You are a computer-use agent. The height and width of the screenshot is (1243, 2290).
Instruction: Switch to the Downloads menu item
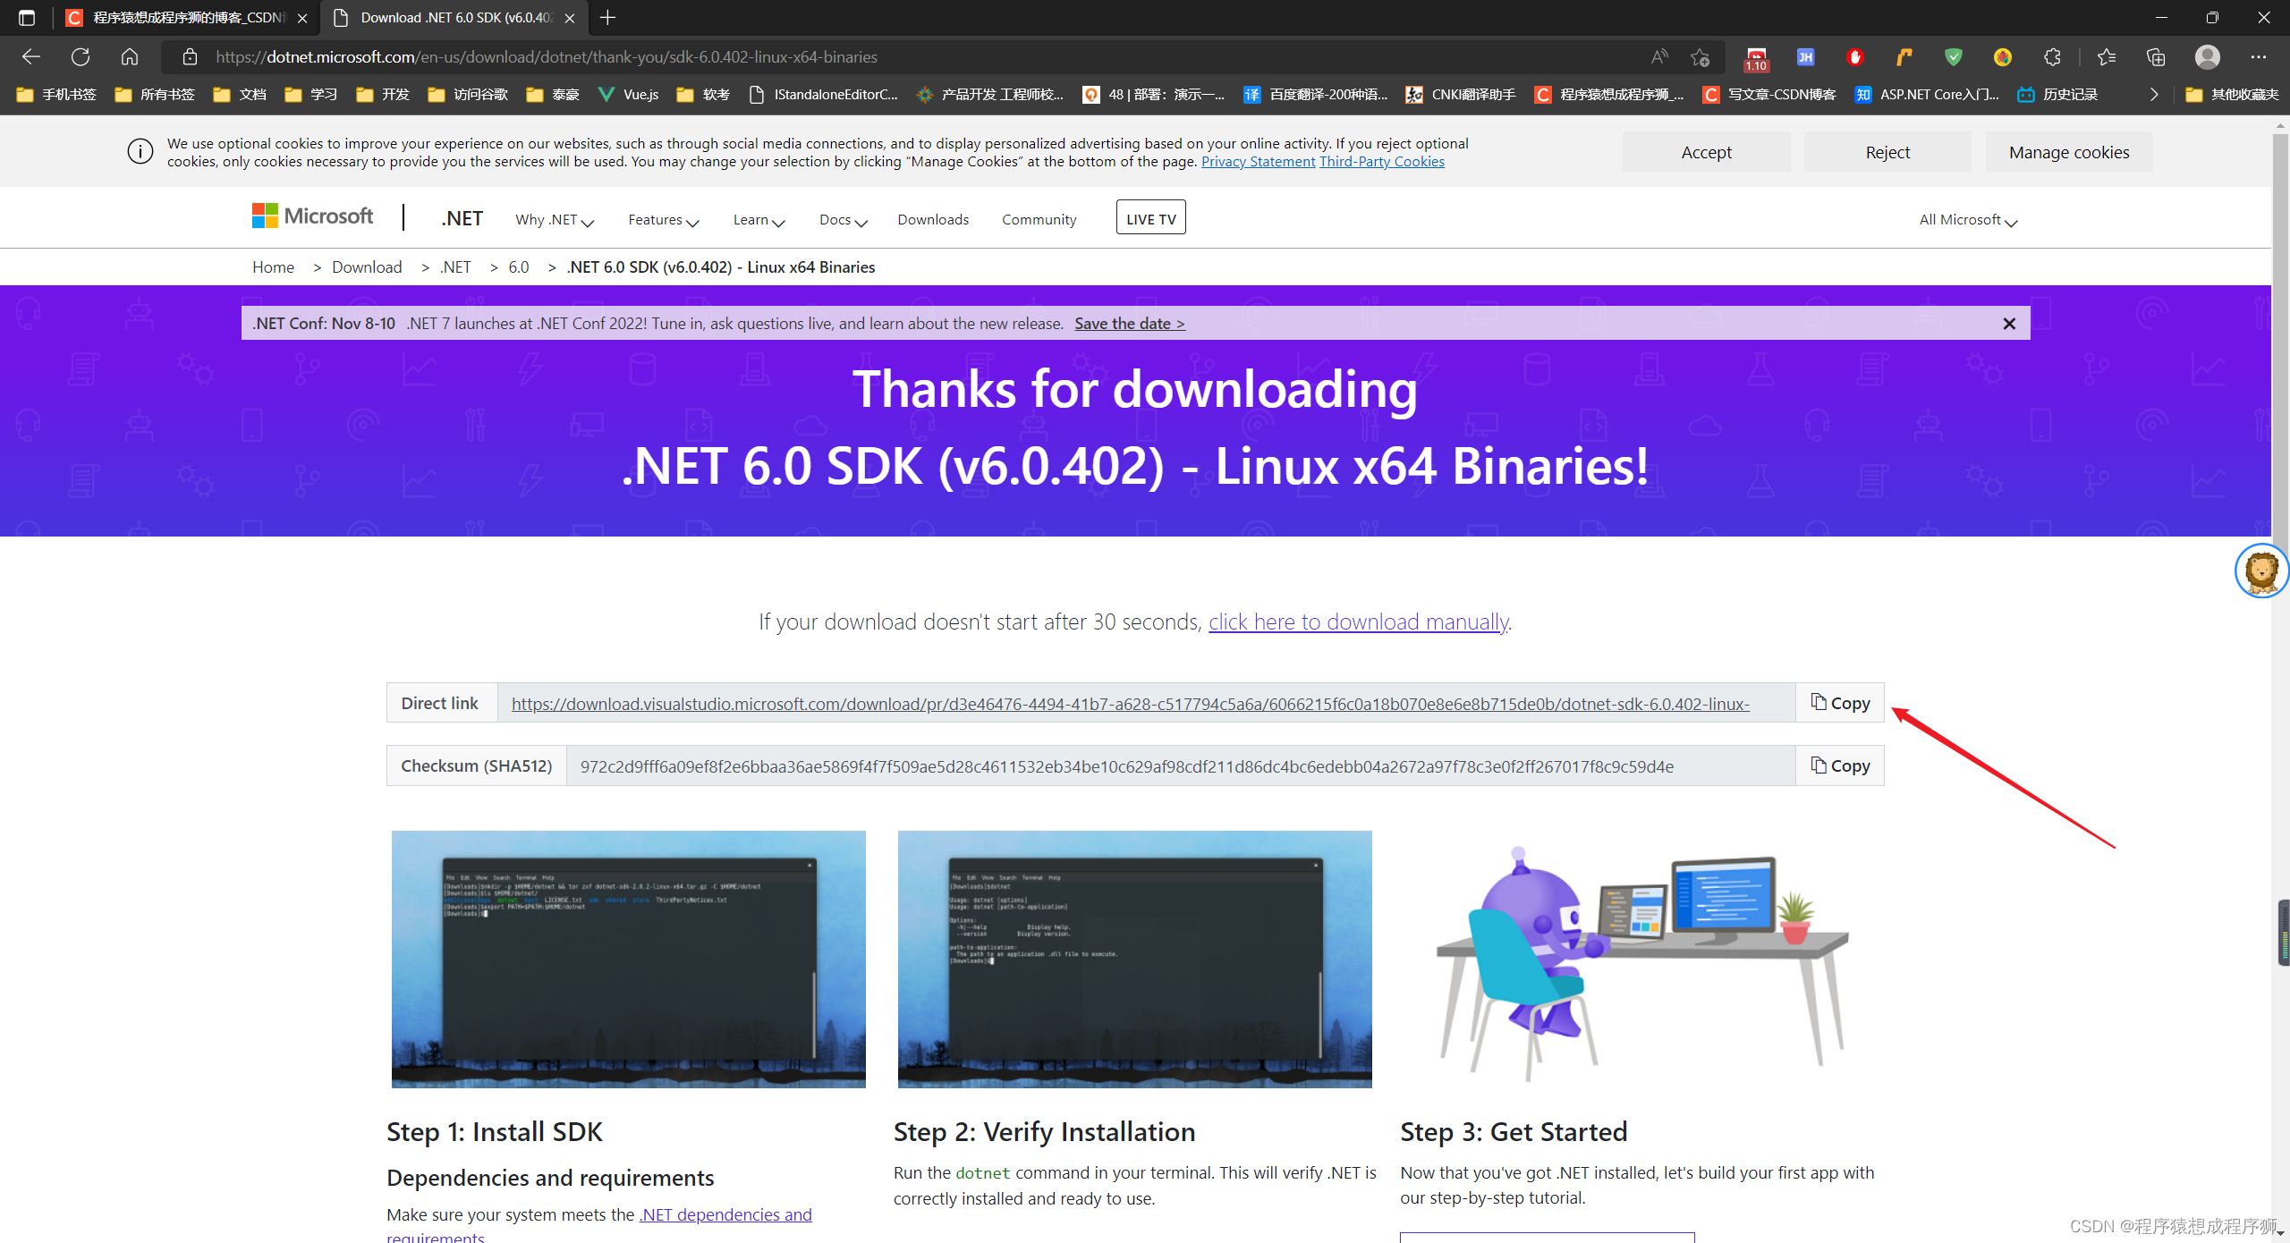[932, 220]
